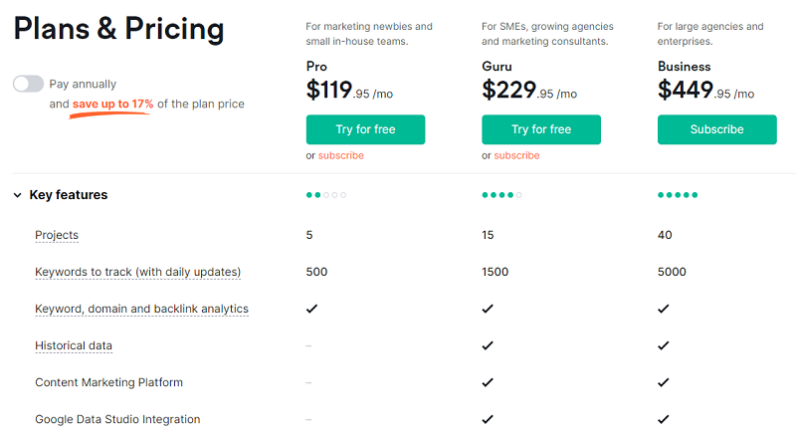Image resolution: width=796 pixels, height=436 pixels.
Task: Click Subscribe button for Business plan
Action: coord(716,129)
